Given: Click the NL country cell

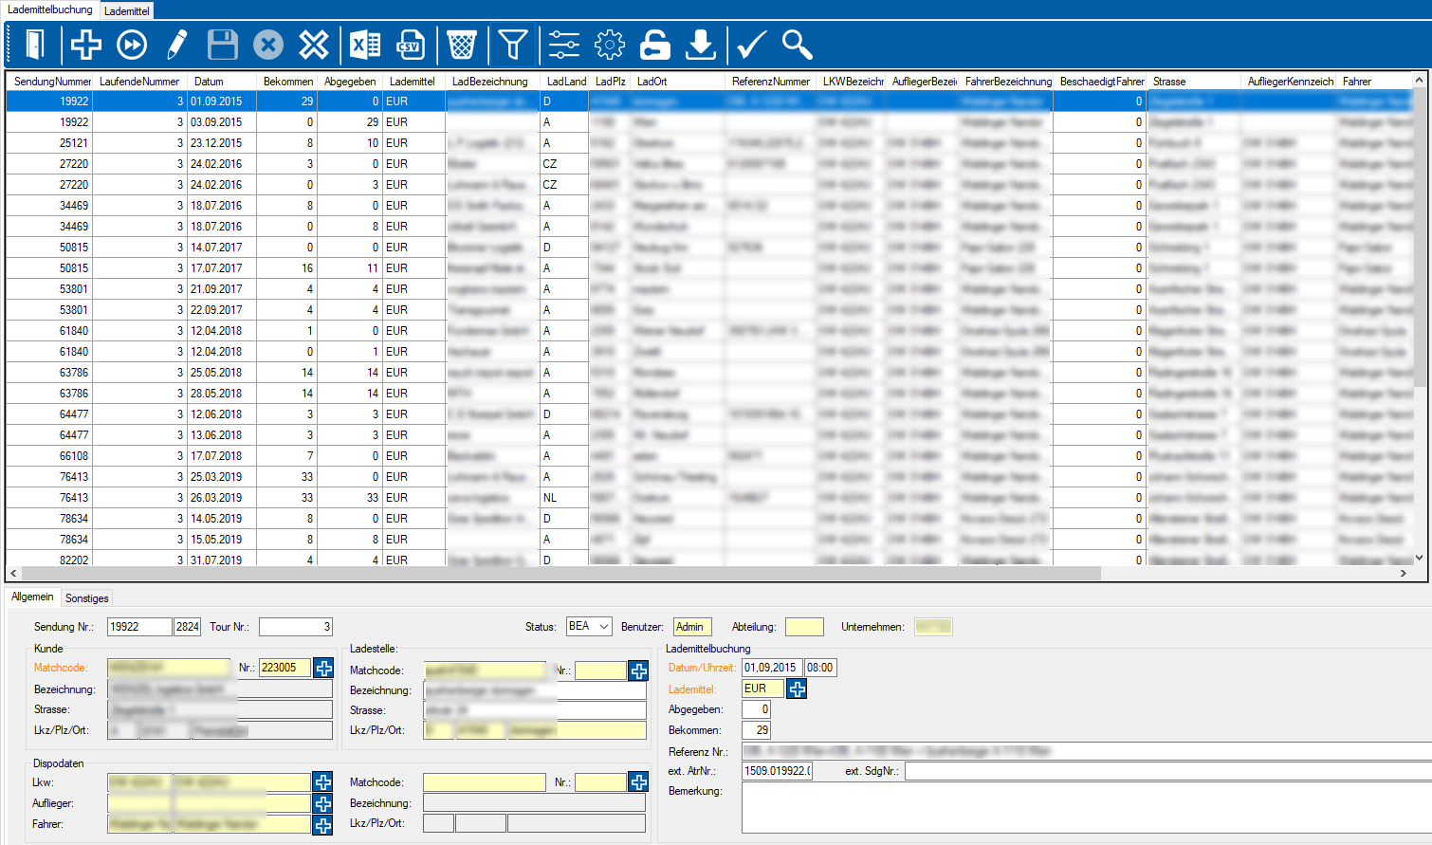Looking at the screenshot, I should click(x=564, y=498).
